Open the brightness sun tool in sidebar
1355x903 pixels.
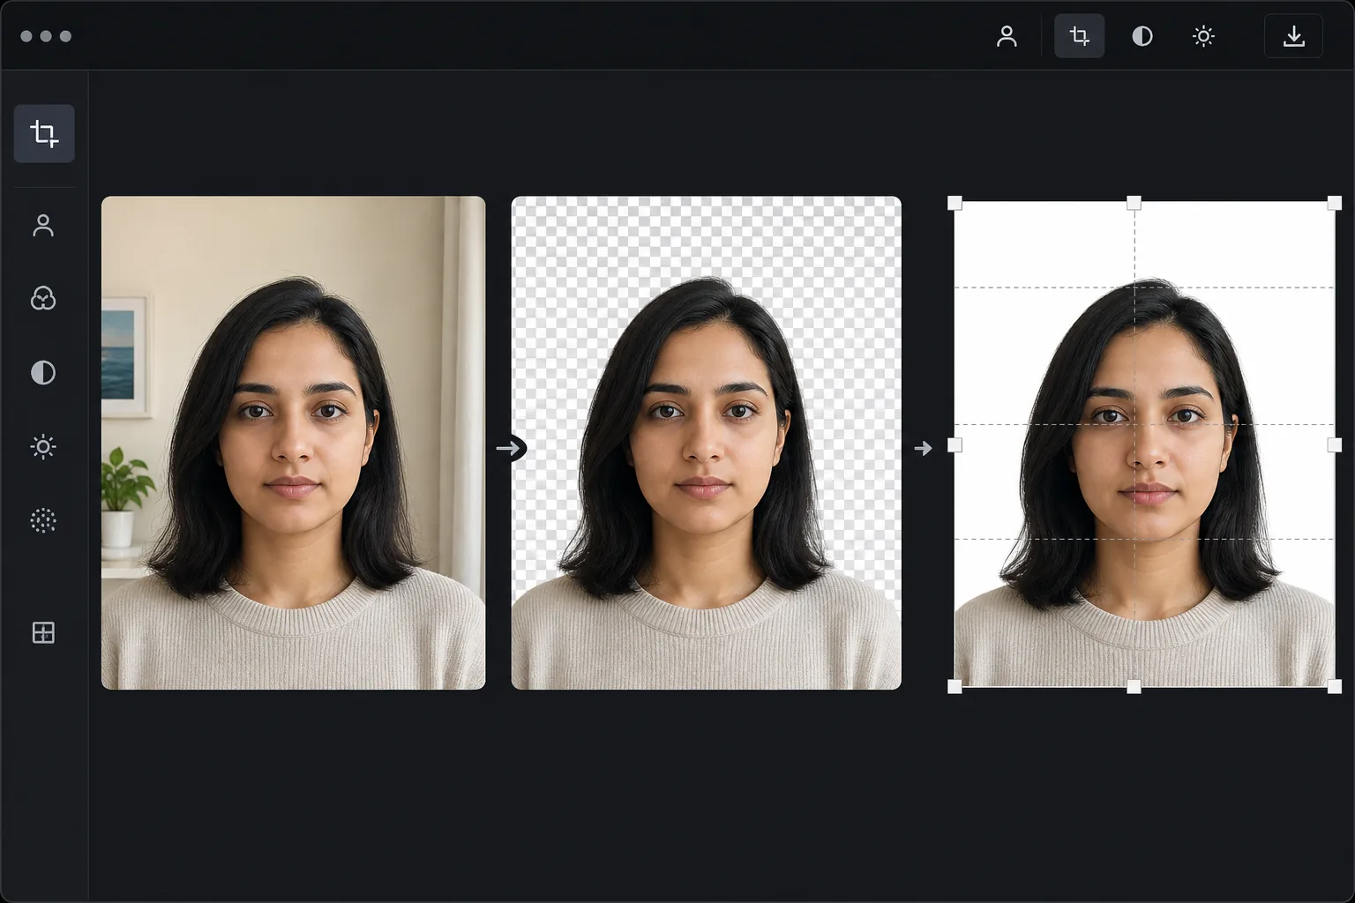43,447
